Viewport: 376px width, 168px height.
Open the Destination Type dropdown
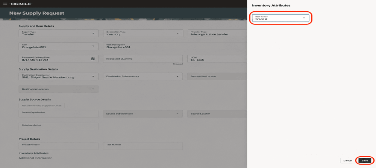click(x=177, y=33)
